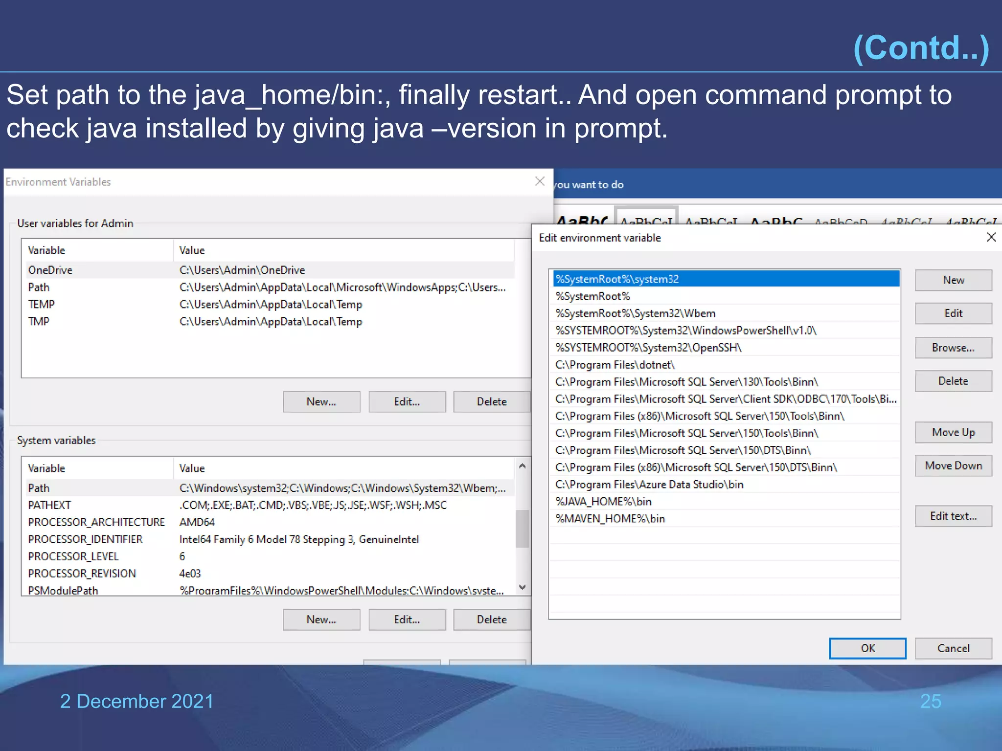Close the Edit environment variable dialog
The width and height of the screenshot is (1002, 751).
click(991, 237)
